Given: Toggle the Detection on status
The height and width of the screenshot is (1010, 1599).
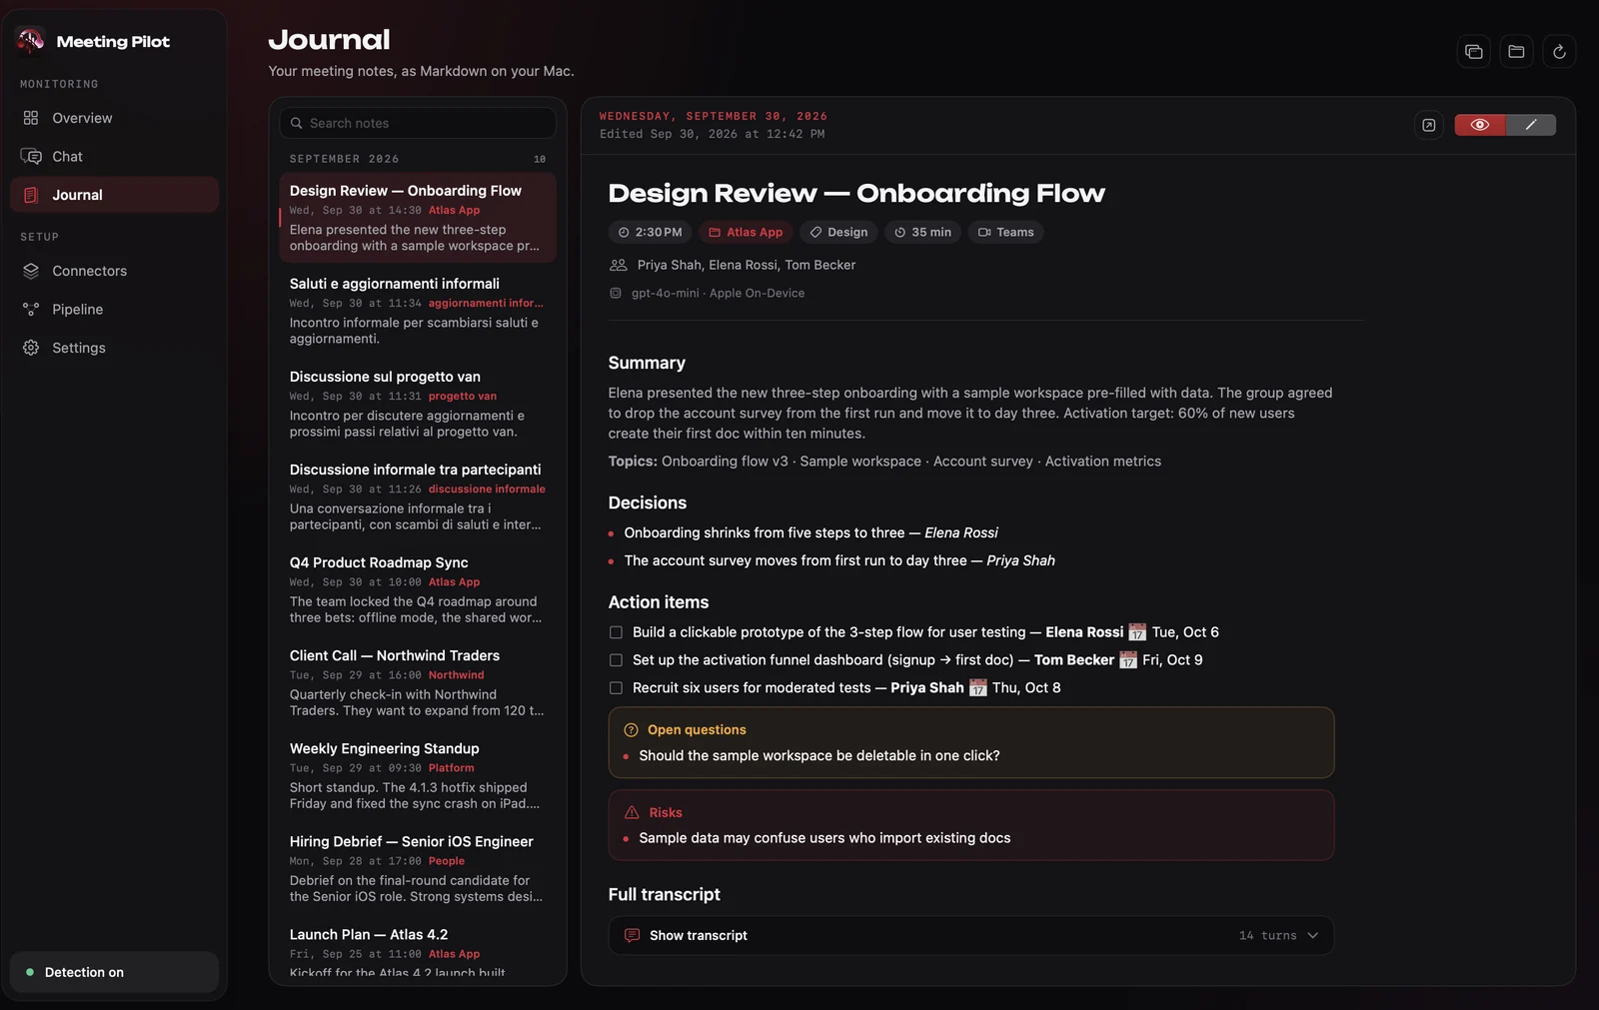Looking at the screenshot, I should [114, 972].
